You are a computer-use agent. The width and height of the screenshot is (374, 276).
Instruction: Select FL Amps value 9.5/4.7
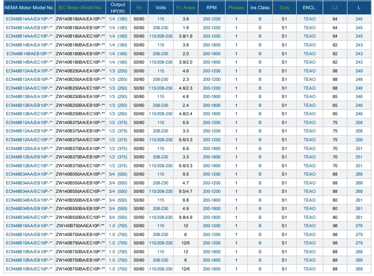[x=185, y=191]
